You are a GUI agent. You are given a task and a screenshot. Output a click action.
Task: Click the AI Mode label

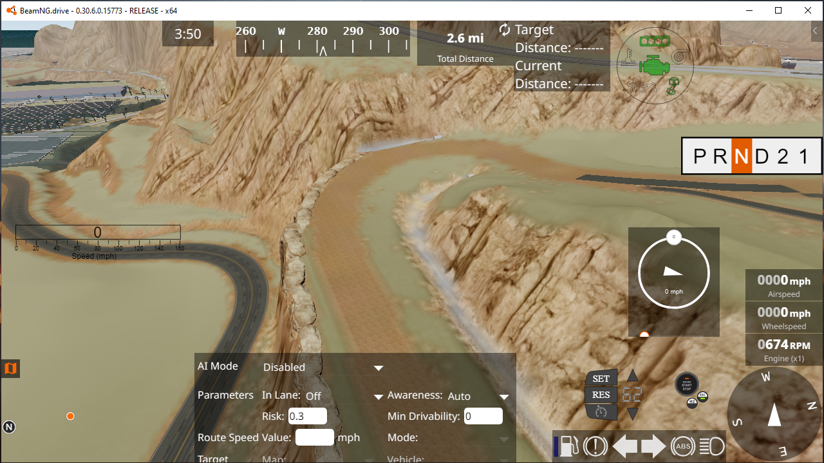click(x=218, y=366)
